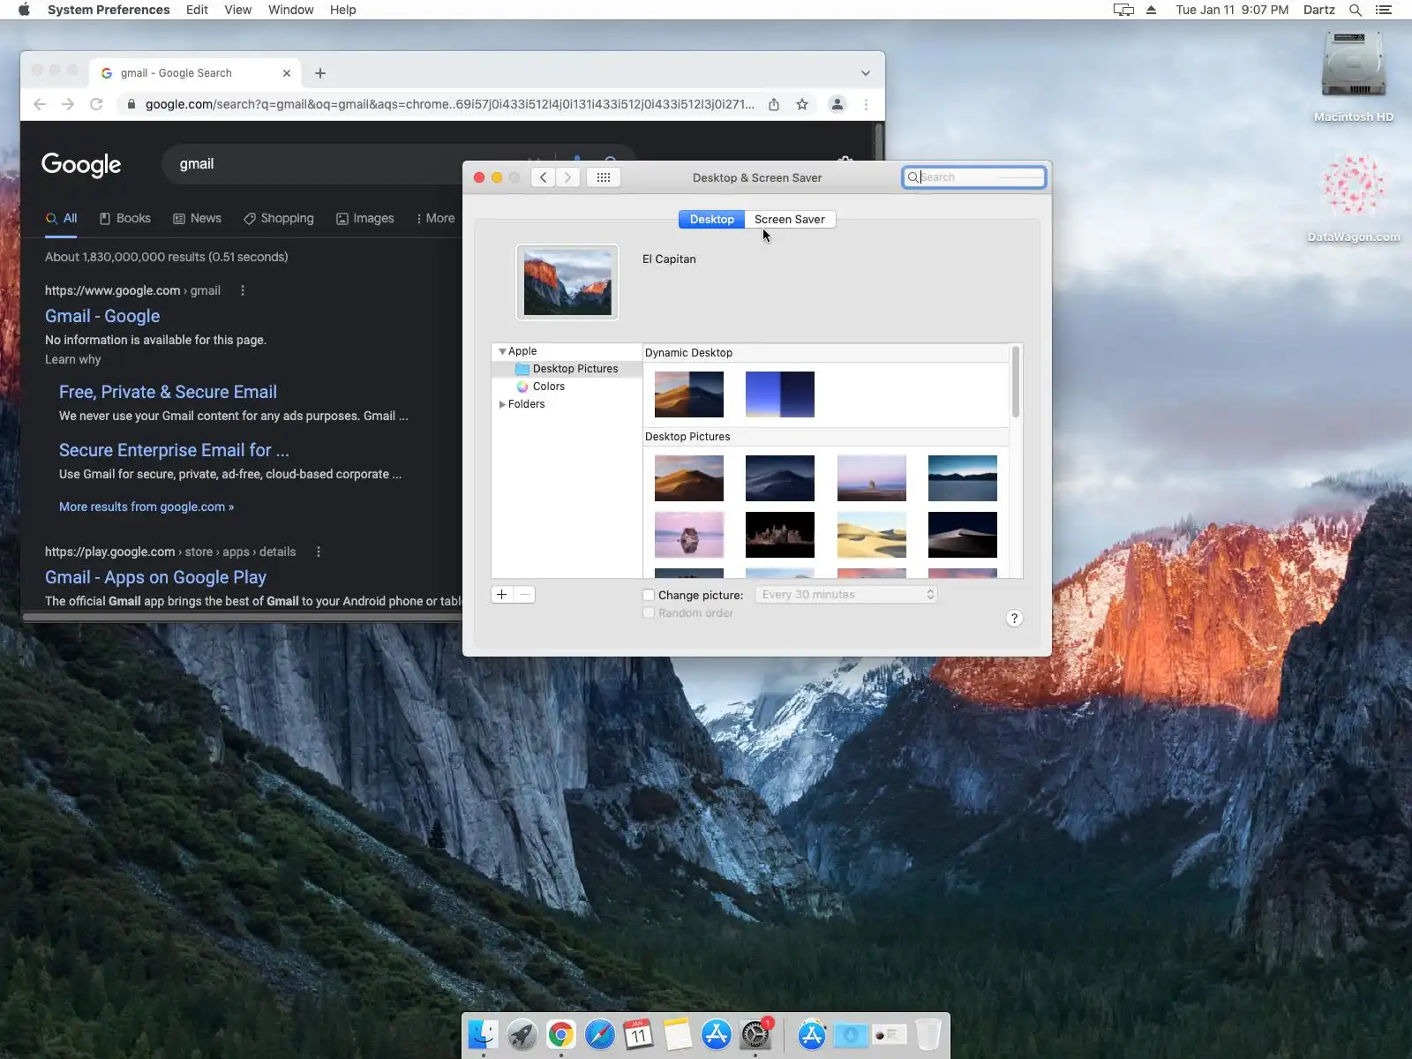Open Spotlight search in menu bar
The width and height of the screenshot is (1412, 1059).
[1356, 10]
